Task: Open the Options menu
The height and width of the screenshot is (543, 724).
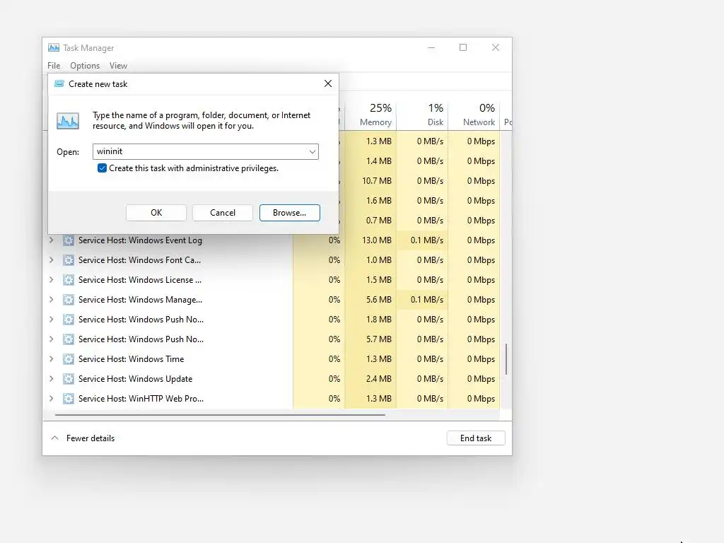Action: pos(85,66)
